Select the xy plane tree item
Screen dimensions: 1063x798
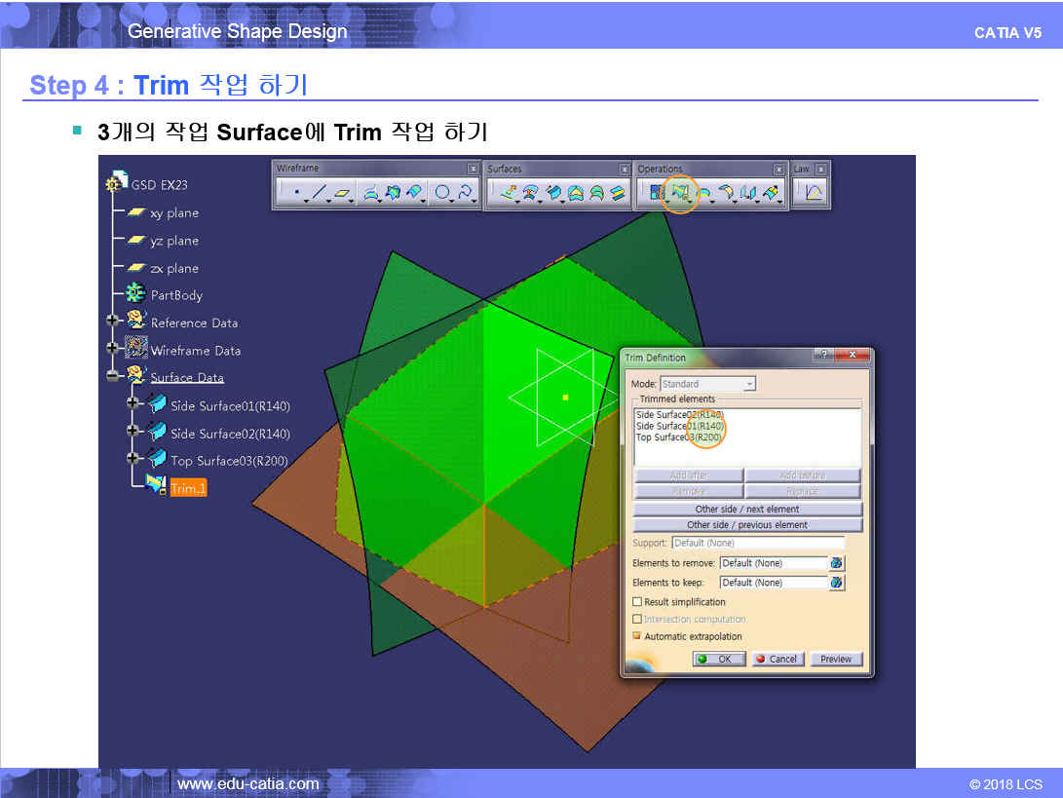pyautogui.click(x=173, y=212)
